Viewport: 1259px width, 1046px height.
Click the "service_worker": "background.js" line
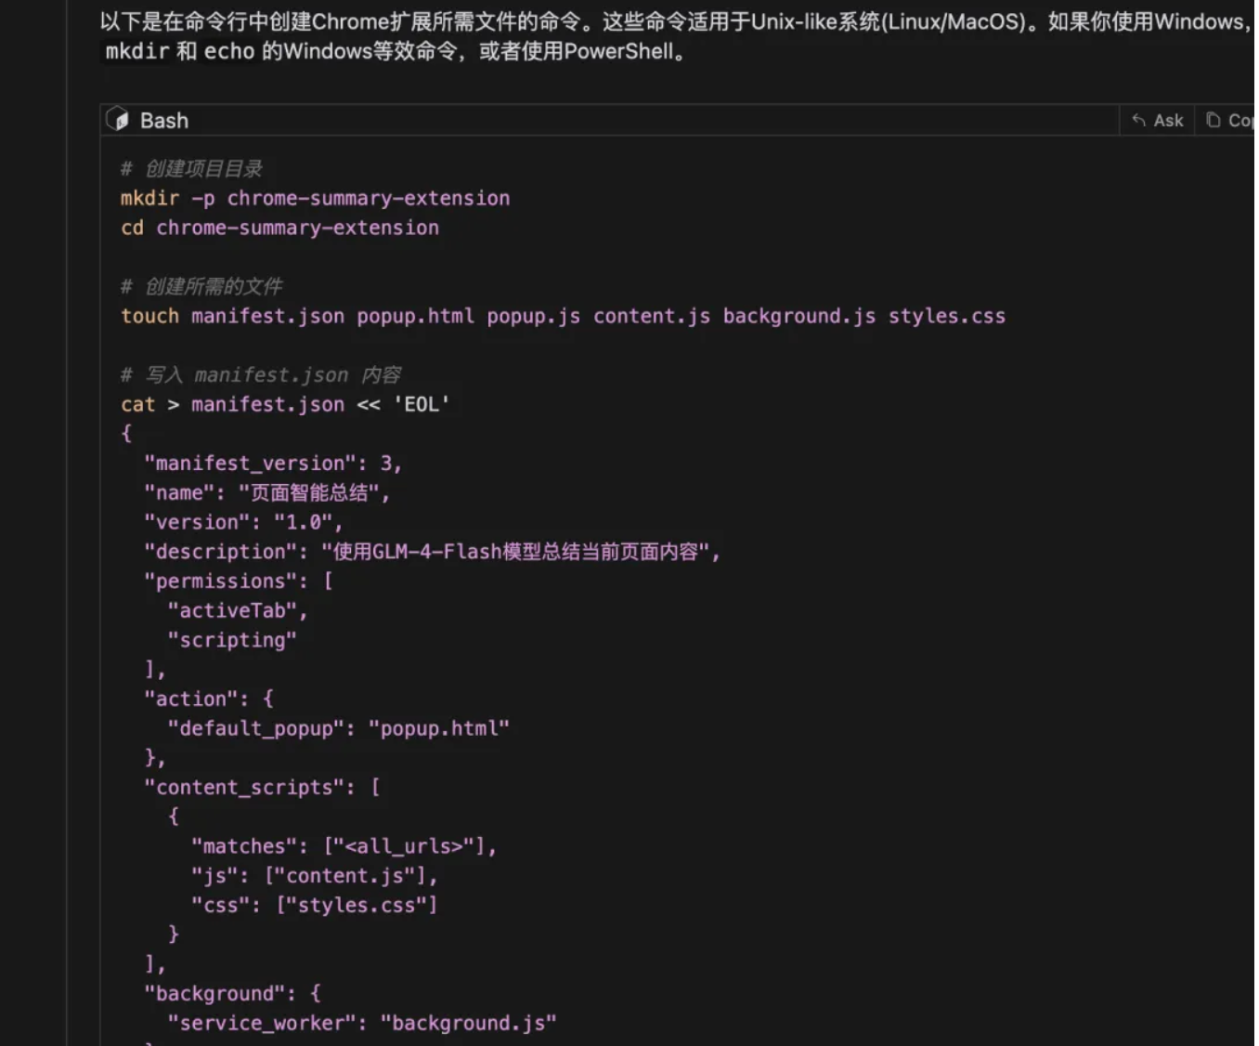pos(362,1023)
